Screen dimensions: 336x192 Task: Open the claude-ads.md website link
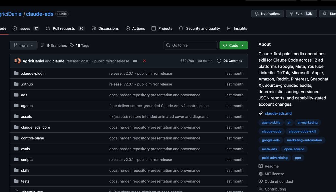[x=278, y=113]
